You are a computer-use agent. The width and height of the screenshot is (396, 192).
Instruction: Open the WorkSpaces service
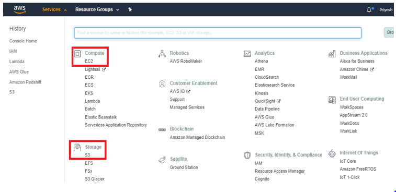point(352,107)
